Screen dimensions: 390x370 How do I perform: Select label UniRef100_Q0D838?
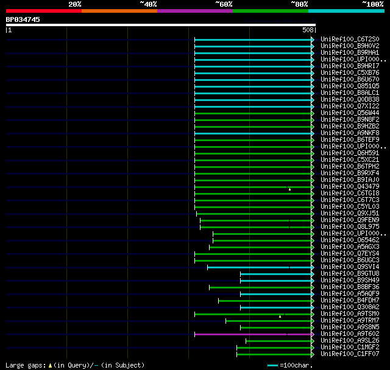coord(350,100)
